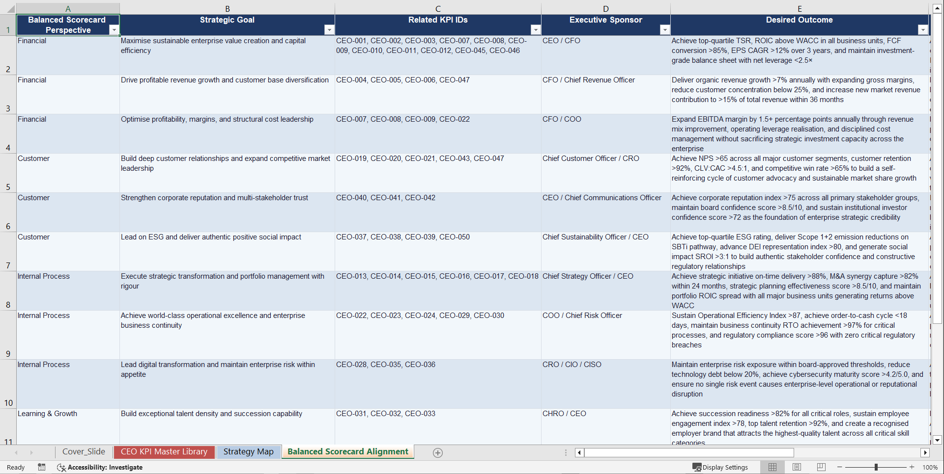Select cell 'CFO / Chief Revenue Officer'
This screenshot has height=474, width=944.
[605, 94]
